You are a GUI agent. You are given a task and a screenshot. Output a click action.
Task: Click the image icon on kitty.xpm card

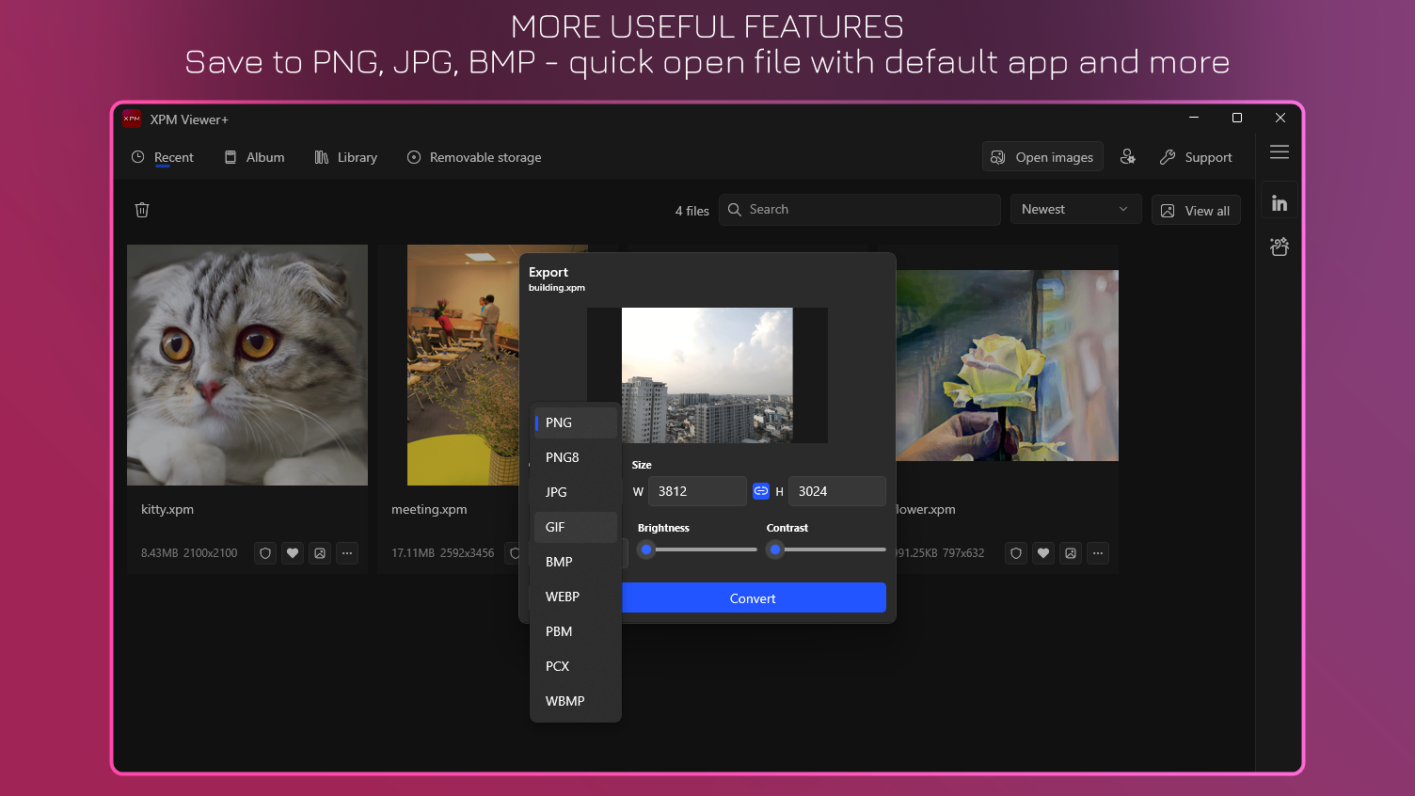point(320,553)
